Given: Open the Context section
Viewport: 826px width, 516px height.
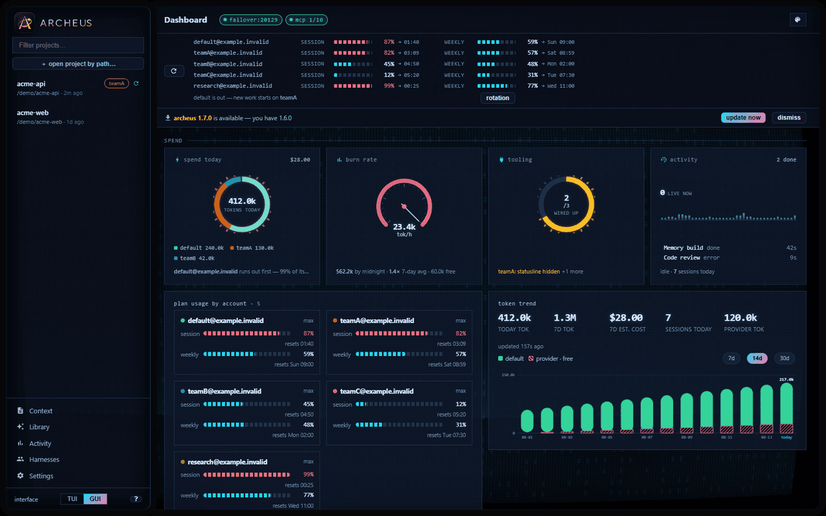Looking at the screenshot, I should pyautogui.click(x=78, y=411).
